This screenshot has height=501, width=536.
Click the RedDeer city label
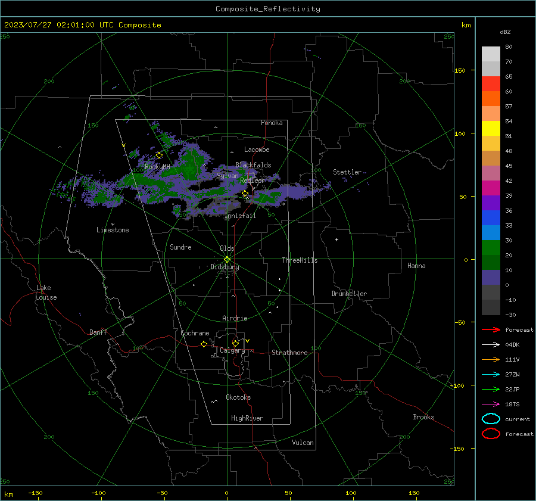(253, 181)
